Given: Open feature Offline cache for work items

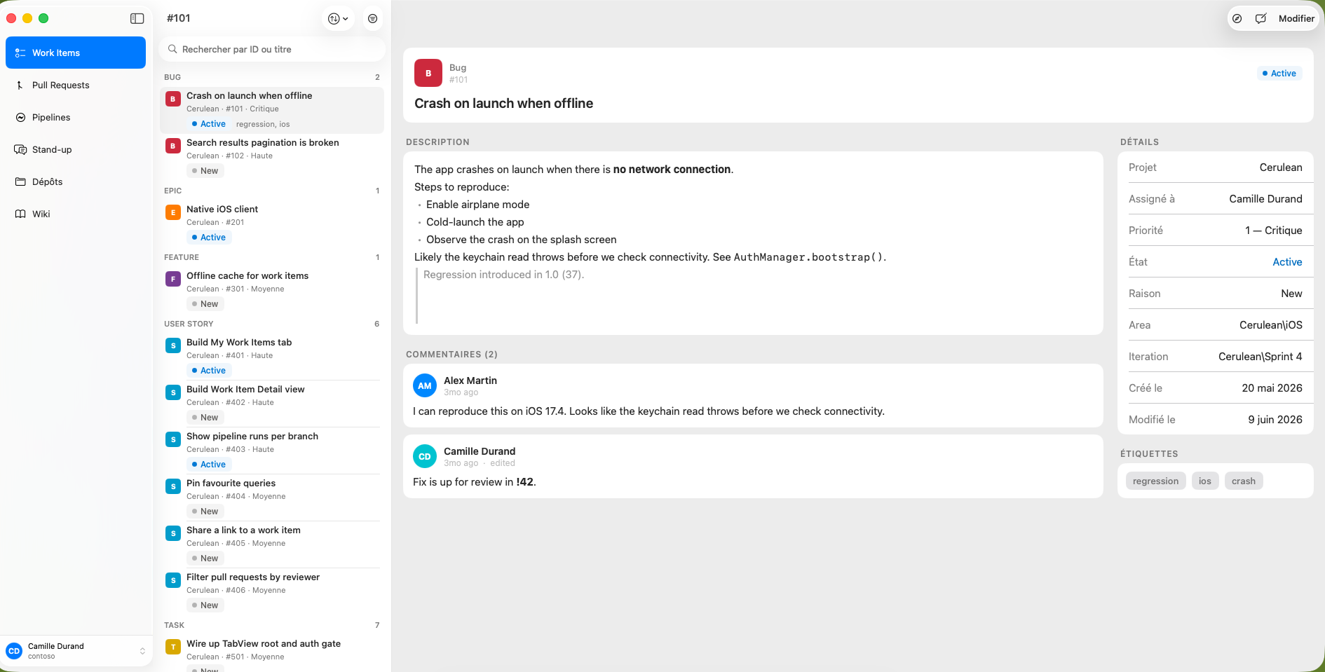Looking at the screenshot, I should 272,290.
